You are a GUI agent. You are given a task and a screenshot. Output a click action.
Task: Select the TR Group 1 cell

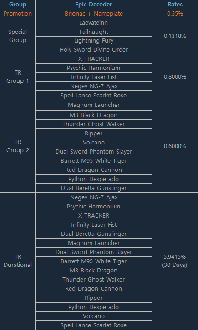(x=18, y=77)
